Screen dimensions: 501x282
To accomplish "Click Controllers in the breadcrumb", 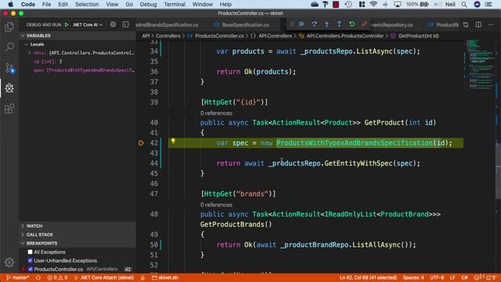I will 168,36.
